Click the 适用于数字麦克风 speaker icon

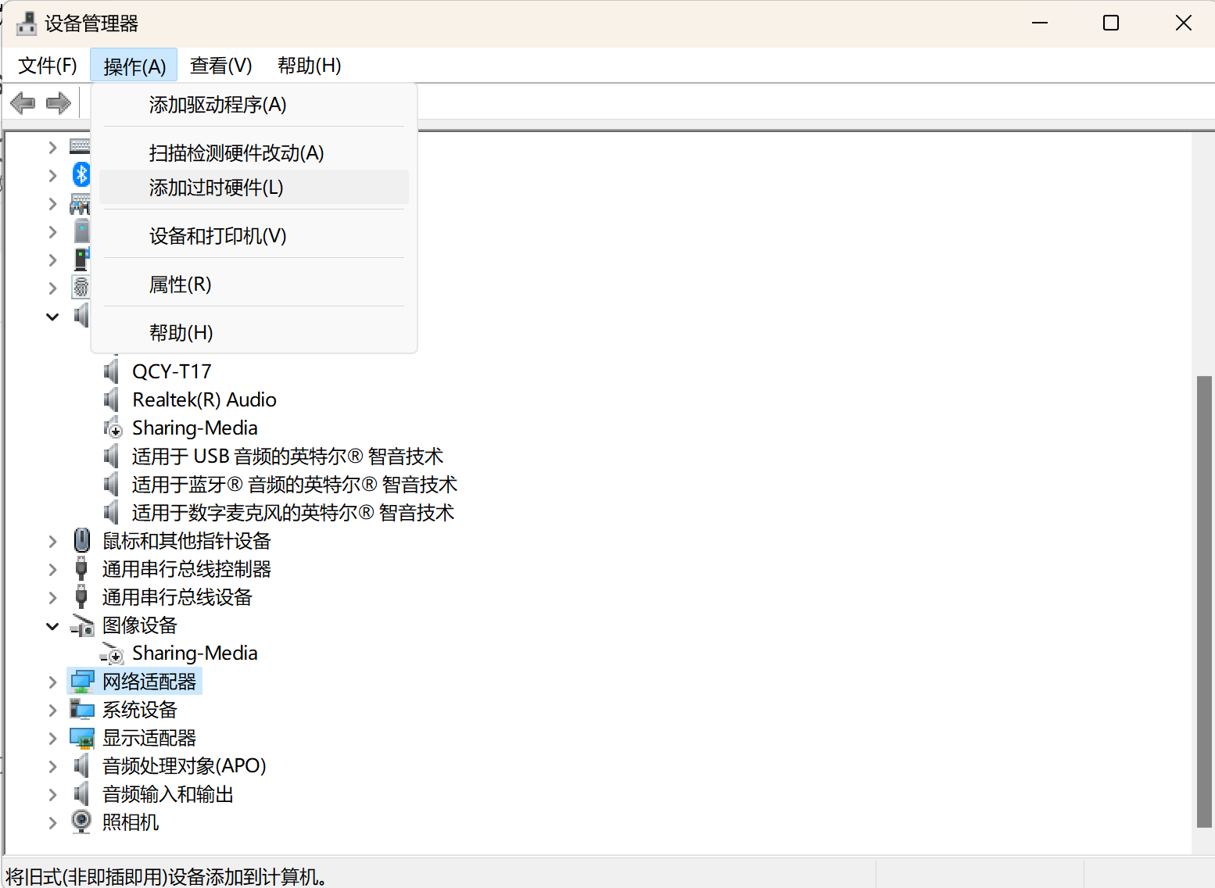click(x=113, y=512)
